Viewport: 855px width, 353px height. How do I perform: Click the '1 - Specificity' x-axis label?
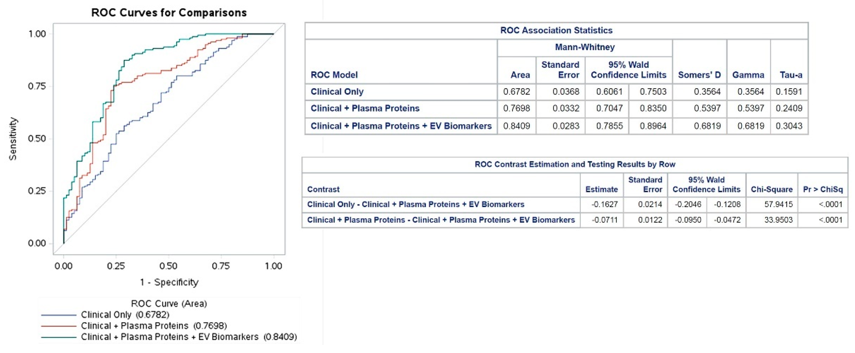169,283
